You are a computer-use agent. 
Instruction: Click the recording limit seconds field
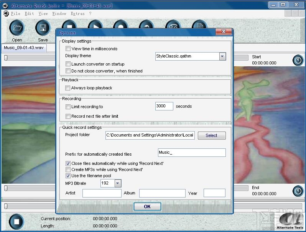(164, 106)
